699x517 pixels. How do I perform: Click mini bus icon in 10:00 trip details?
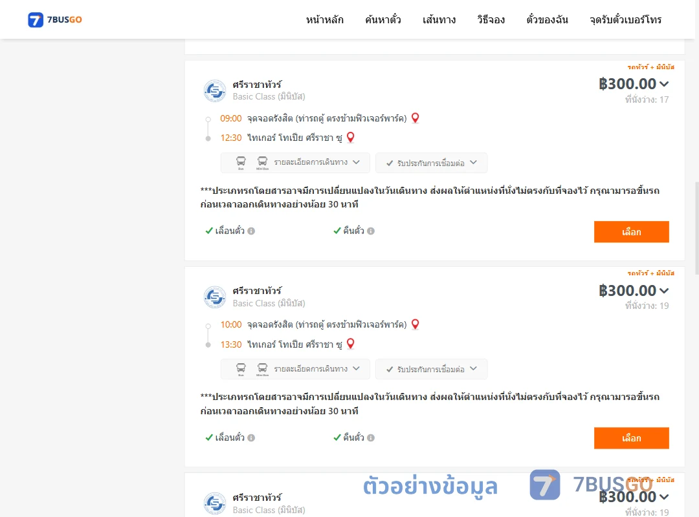coord(263,369)
